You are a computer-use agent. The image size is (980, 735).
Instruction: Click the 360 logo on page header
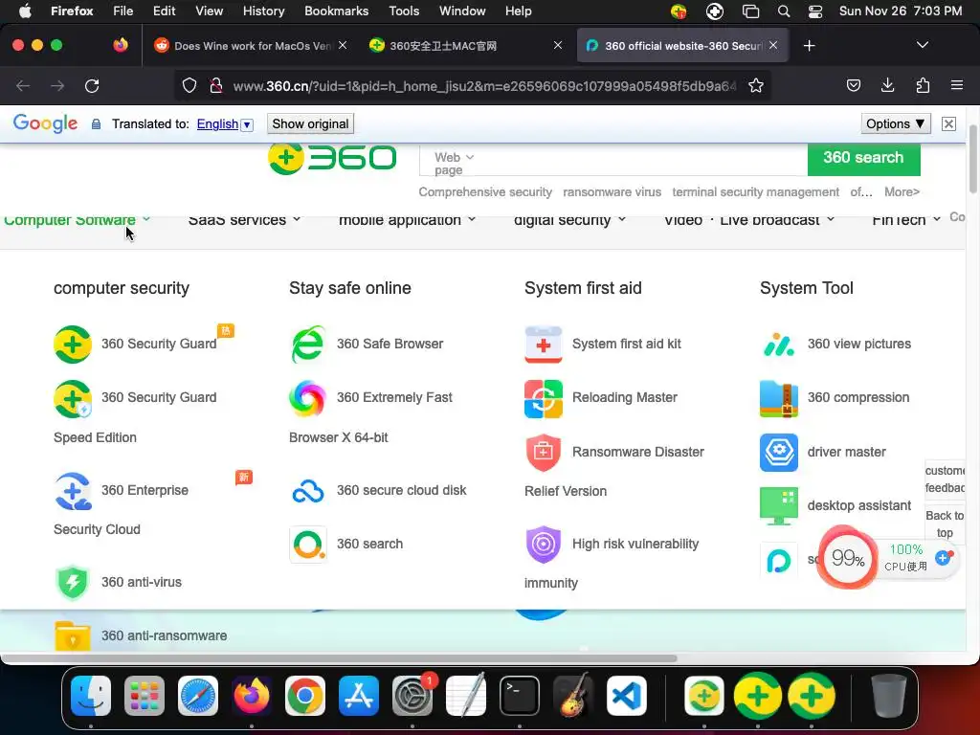click(332, 158)
